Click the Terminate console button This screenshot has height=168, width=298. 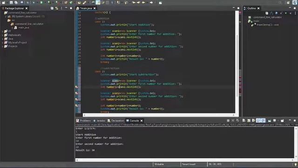coord(228,120)
